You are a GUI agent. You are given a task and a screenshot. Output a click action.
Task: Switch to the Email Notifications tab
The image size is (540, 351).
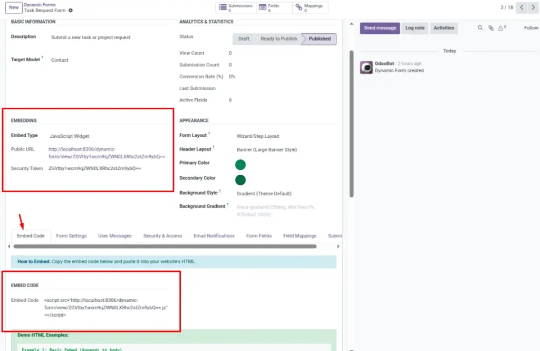pos(214,236)
